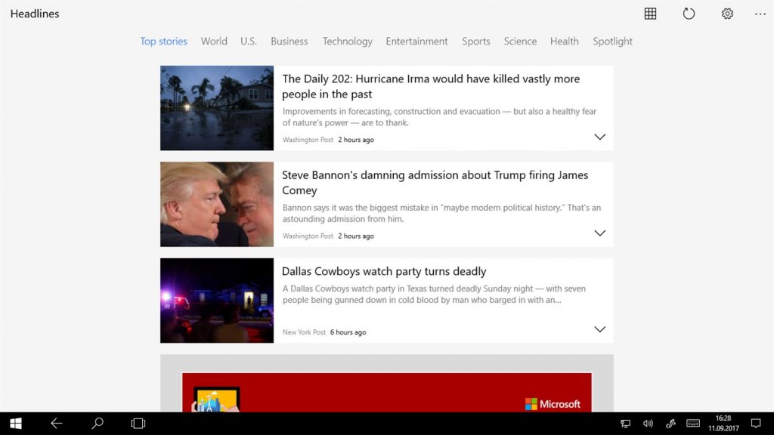Open taskbar Search
This screenshot has width=774, height=435.
click(97, 423)
